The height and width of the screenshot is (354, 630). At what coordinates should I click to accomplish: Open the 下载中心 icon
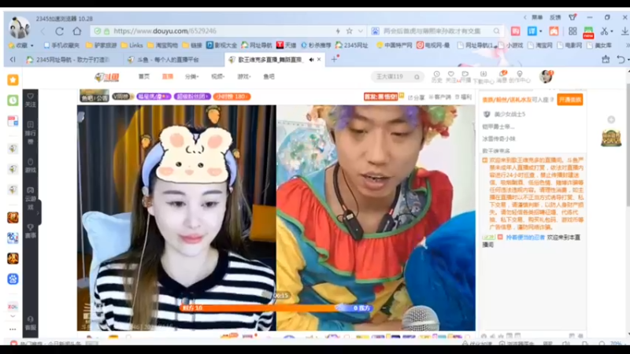point(484,77)
